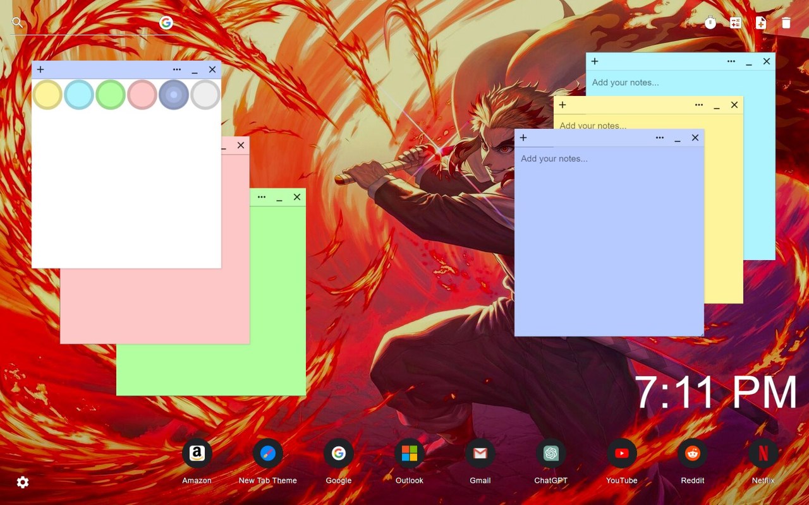Open the calculator tool
The height and width of the screenshot is (505, 809).
[x=736, y=23]
